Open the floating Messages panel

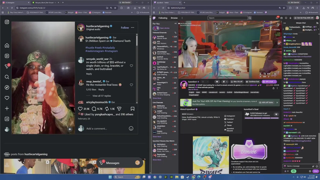pyautogui.click(x=120, y=163)
